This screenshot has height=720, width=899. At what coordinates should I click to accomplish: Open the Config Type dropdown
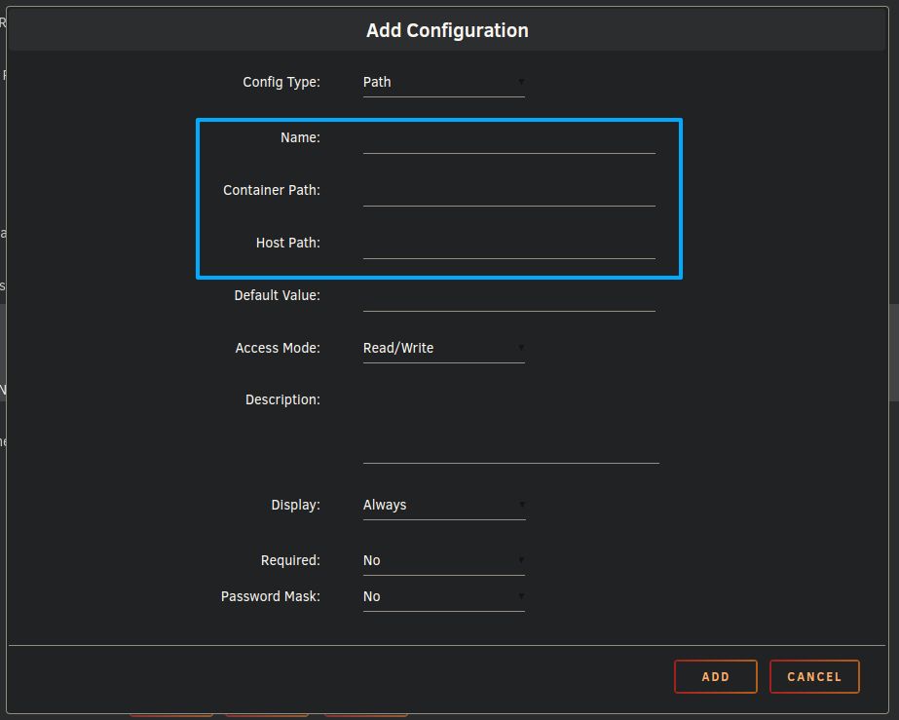444,83
